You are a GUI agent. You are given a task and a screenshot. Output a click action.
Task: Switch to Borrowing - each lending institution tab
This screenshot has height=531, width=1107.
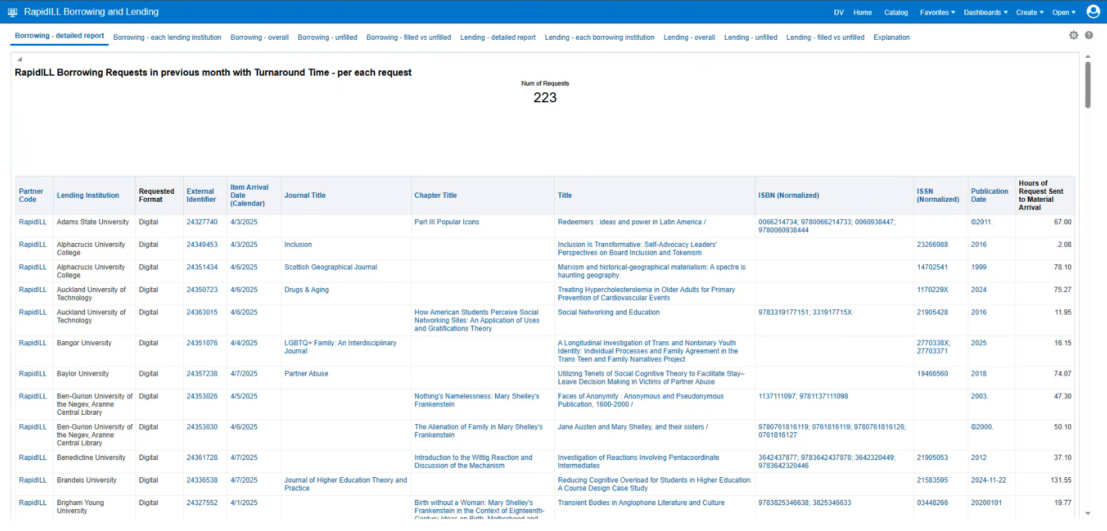pyautogui.click(x=167, y=38)
